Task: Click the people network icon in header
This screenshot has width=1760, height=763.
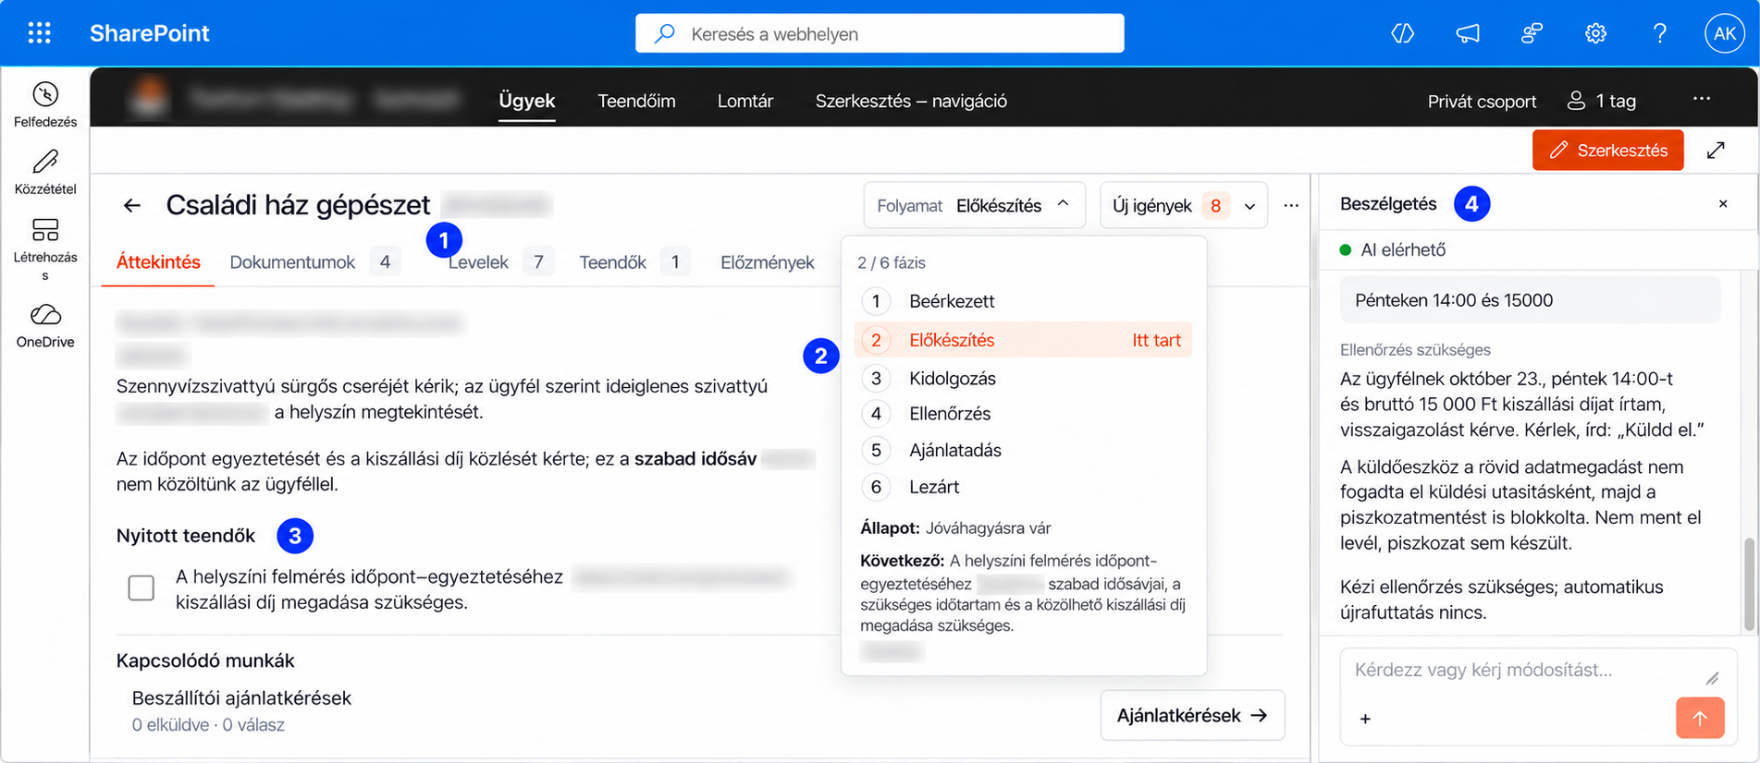Action: [1532, 33]
